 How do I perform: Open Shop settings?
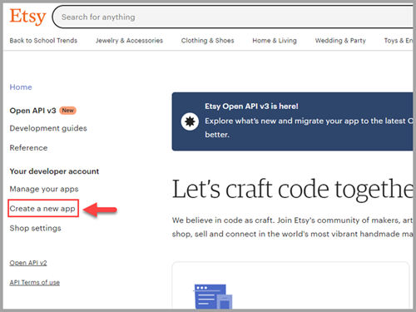coord(35,228)
